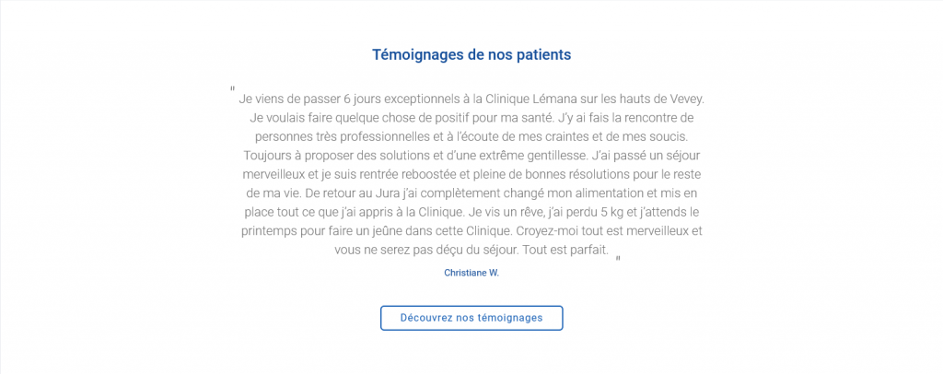Click the "Témoignages de nos patients" heading
Viewport: 943px width, 374px height.
coord(471,54)
